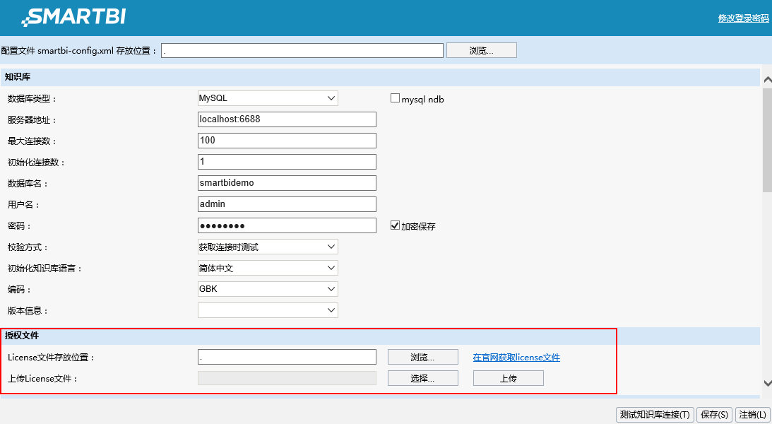Enable the mysql ndb checkbox
Viewport: 772px width, 424px height.
pyautogui.click(x=395, y=98)
